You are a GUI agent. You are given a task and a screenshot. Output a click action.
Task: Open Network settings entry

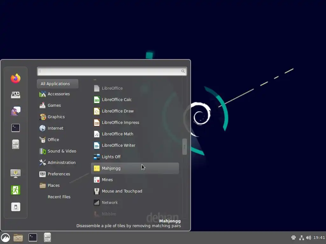(x=135, y=202)
